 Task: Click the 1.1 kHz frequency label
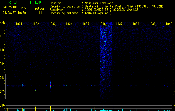2,36
